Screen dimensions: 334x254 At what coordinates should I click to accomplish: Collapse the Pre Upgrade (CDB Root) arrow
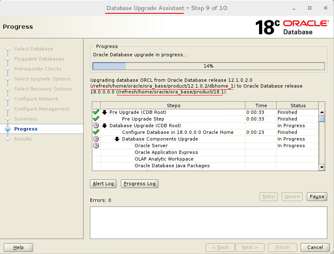click(105, 112)
